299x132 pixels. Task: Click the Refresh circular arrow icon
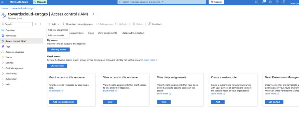(117, 24)
